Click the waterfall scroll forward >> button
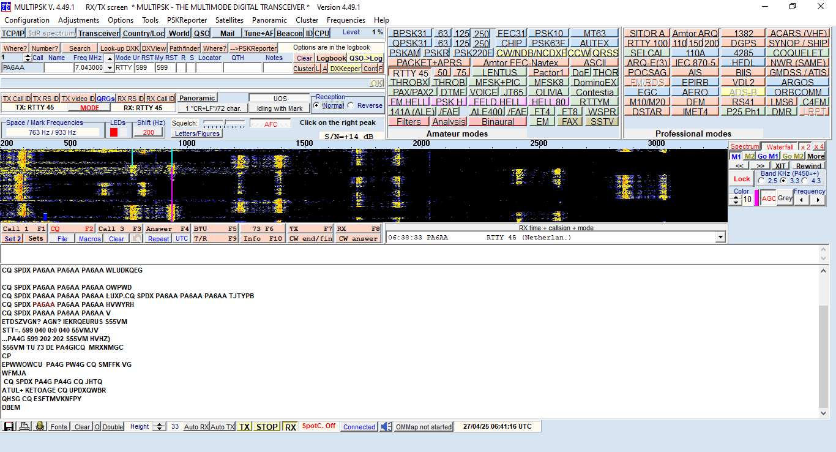836x452 pixels. (x=759, y=166)
